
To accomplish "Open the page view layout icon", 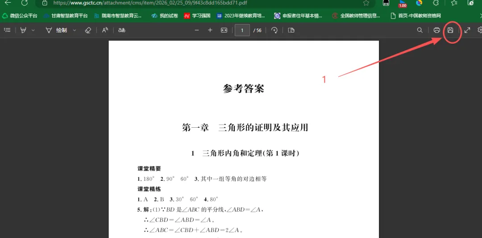I will coord(291,30).
